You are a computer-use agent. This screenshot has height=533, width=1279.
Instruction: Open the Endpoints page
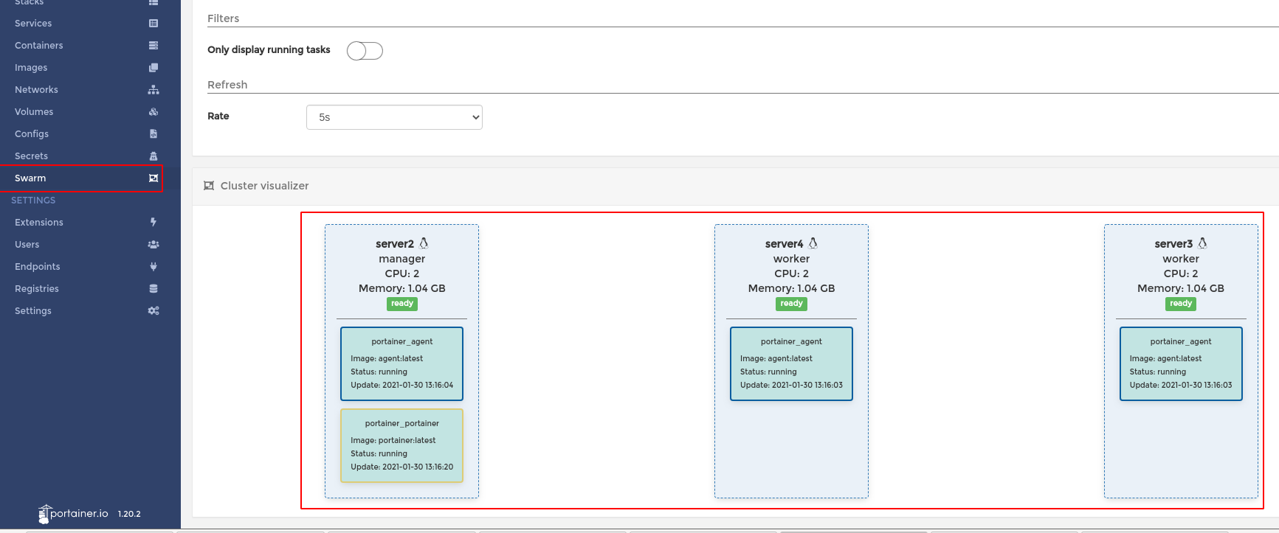[38, 267]
